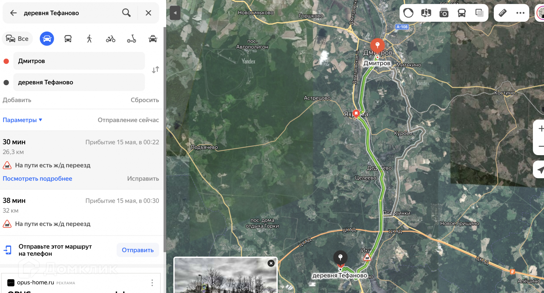Click the 'Костино' map label
This screenshot has height=293, width=544.
pyautogui.click(x=504, y=93)
